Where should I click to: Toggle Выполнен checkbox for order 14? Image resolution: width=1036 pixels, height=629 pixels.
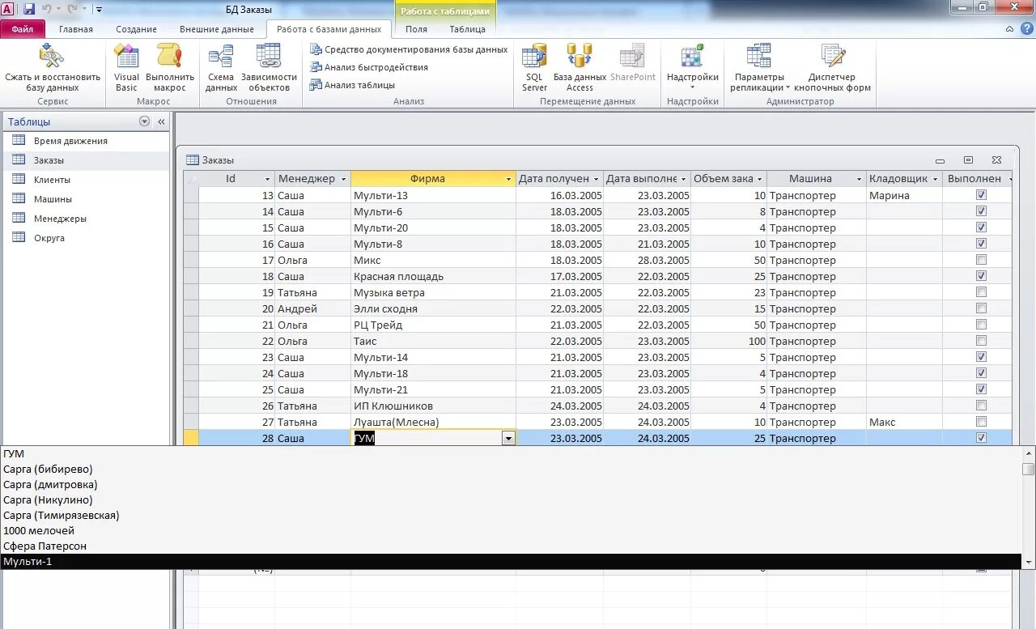(981, 211)
